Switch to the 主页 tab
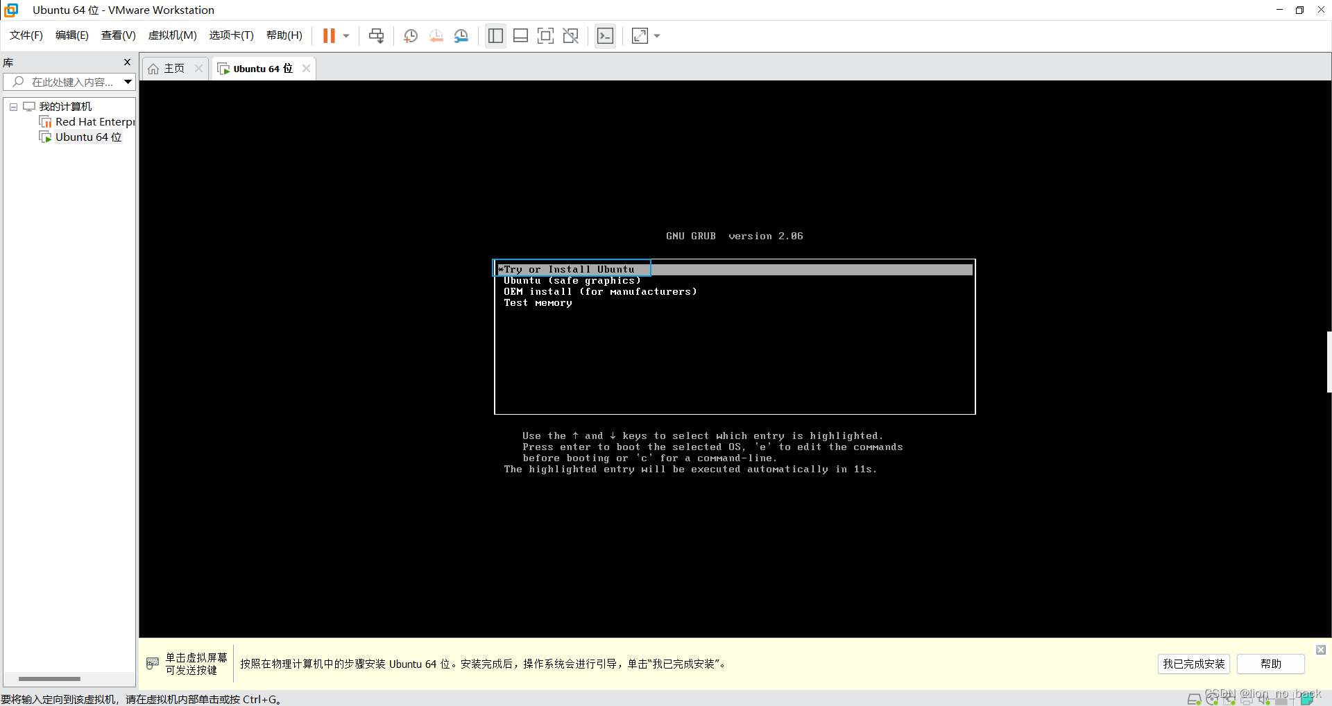This screenshot has height=706, width=1332. [173, 68]
